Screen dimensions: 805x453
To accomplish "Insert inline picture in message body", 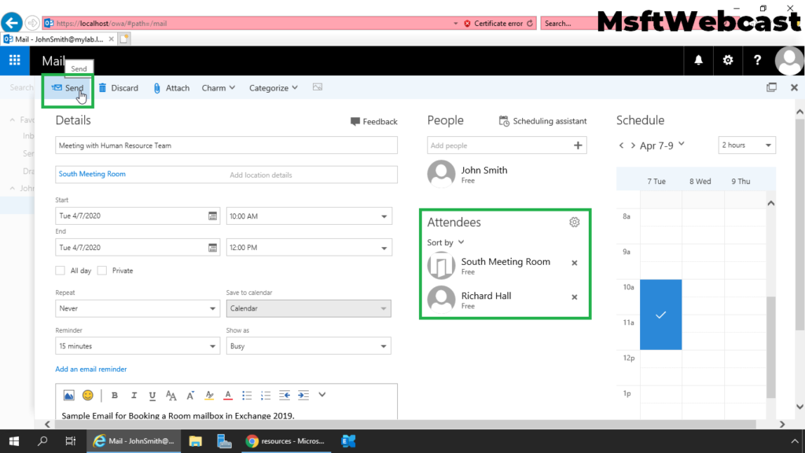I will coord(69,395).
